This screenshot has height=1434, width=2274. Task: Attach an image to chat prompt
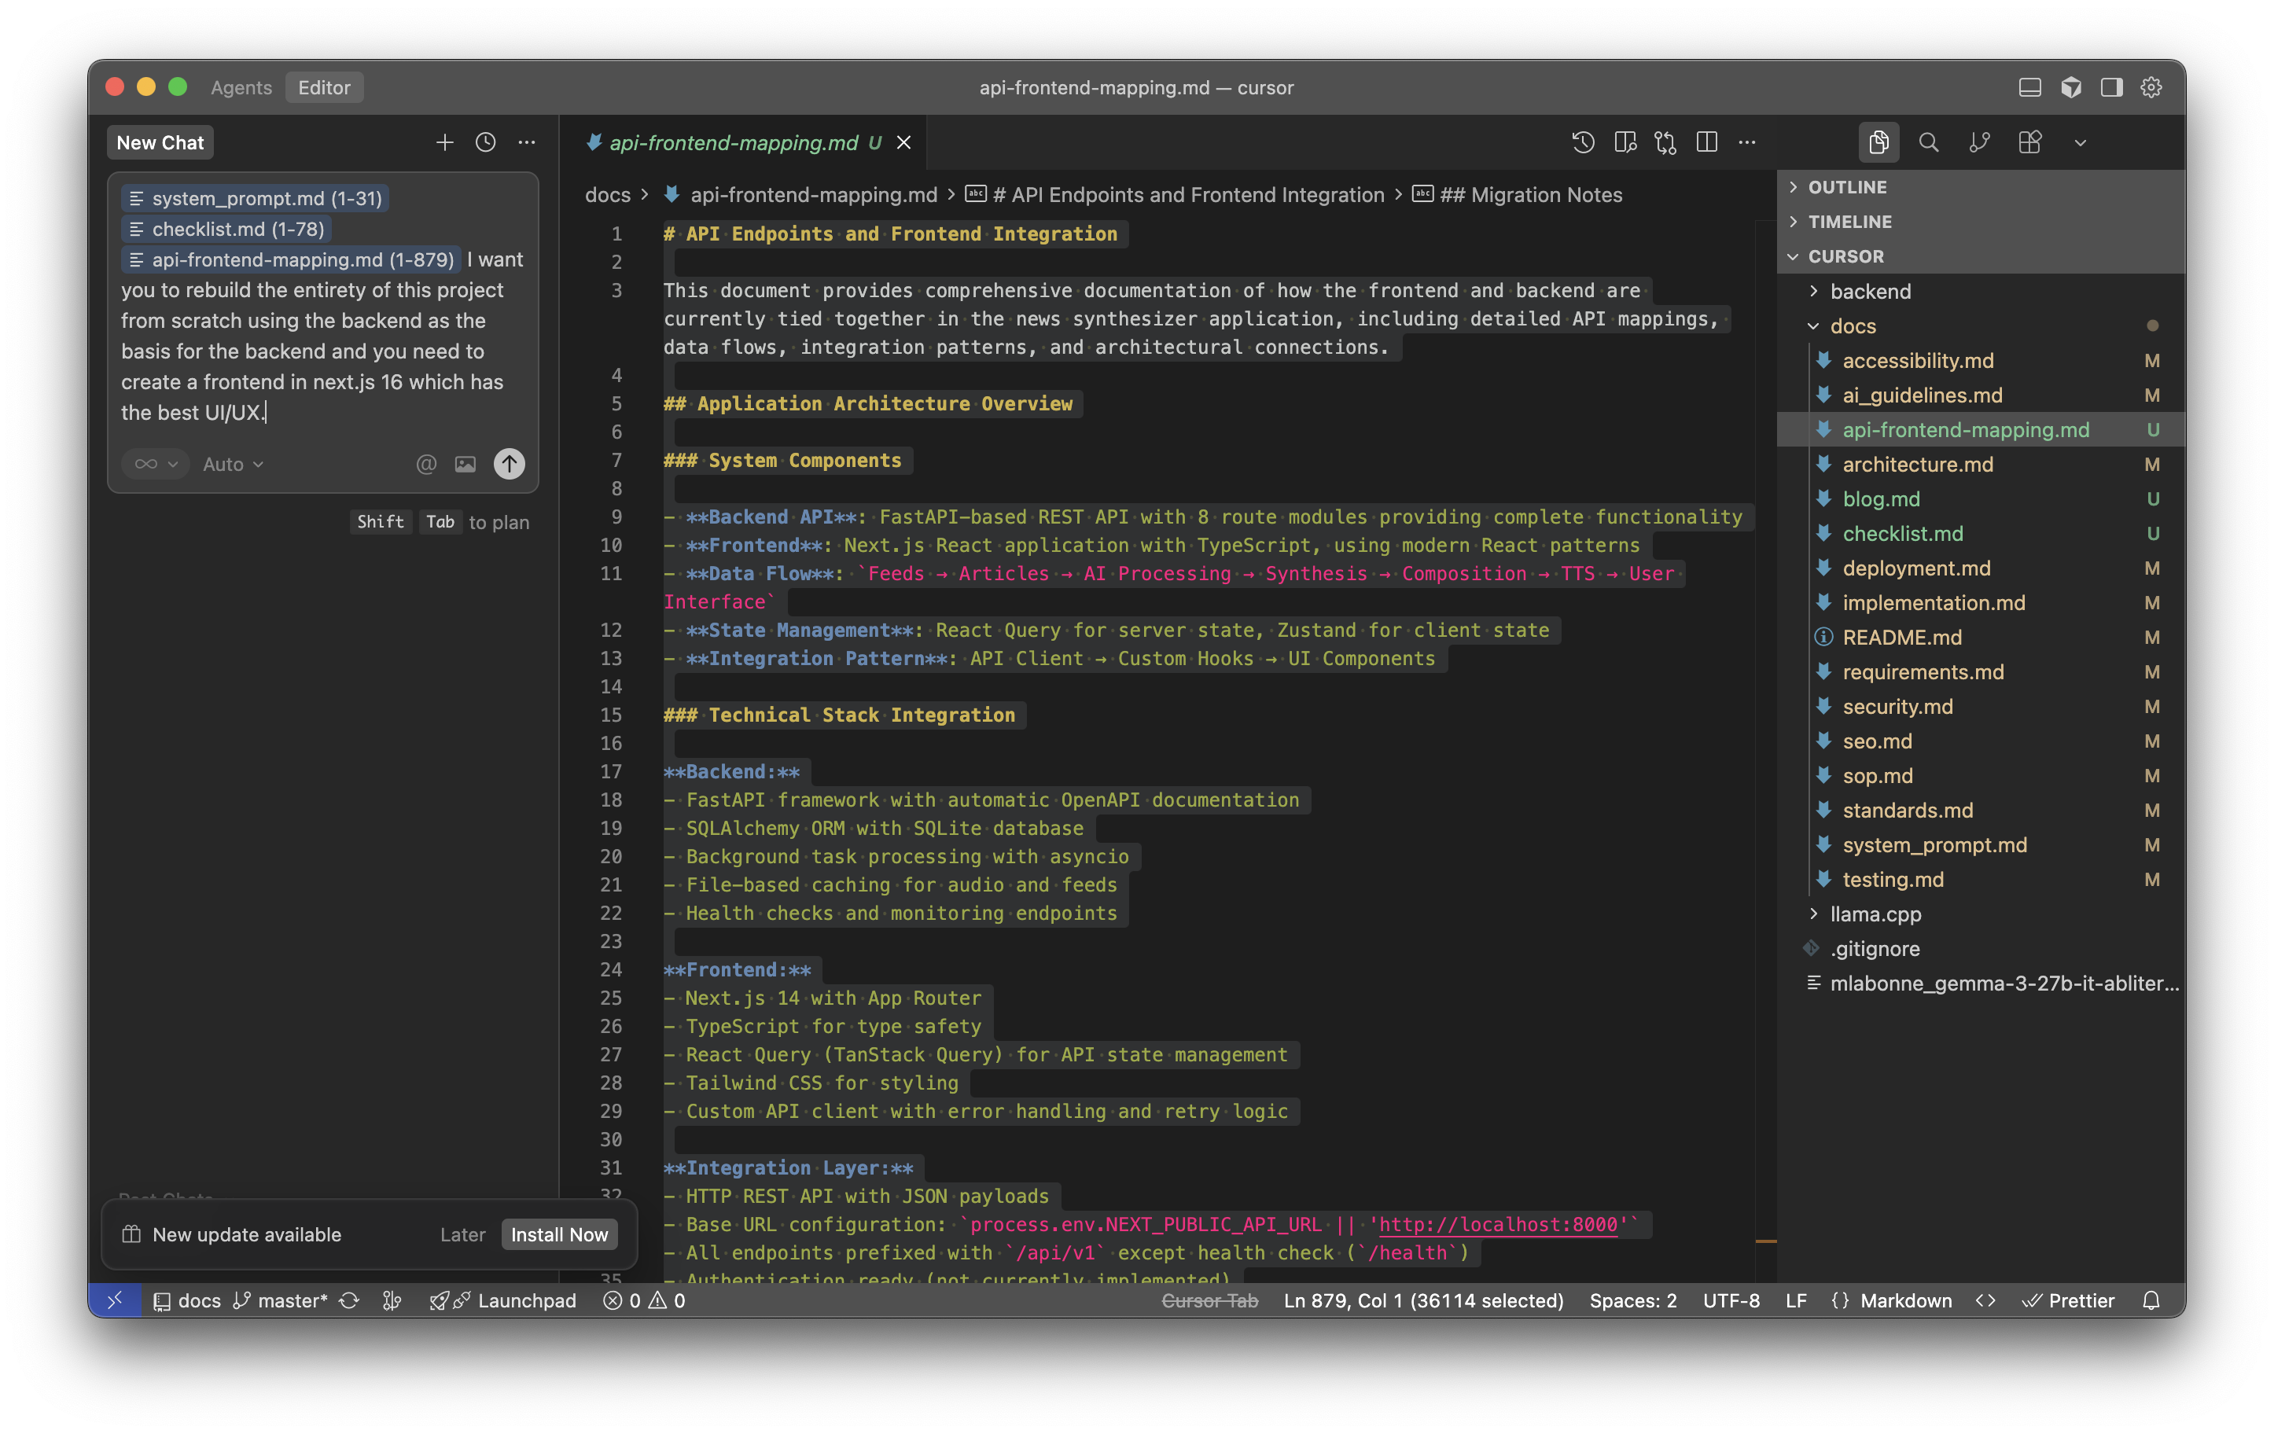(465, 464)
